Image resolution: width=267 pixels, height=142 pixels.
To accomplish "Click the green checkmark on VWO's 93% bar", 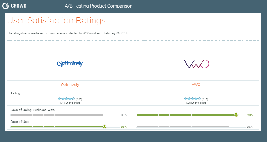I will (236, 115).
